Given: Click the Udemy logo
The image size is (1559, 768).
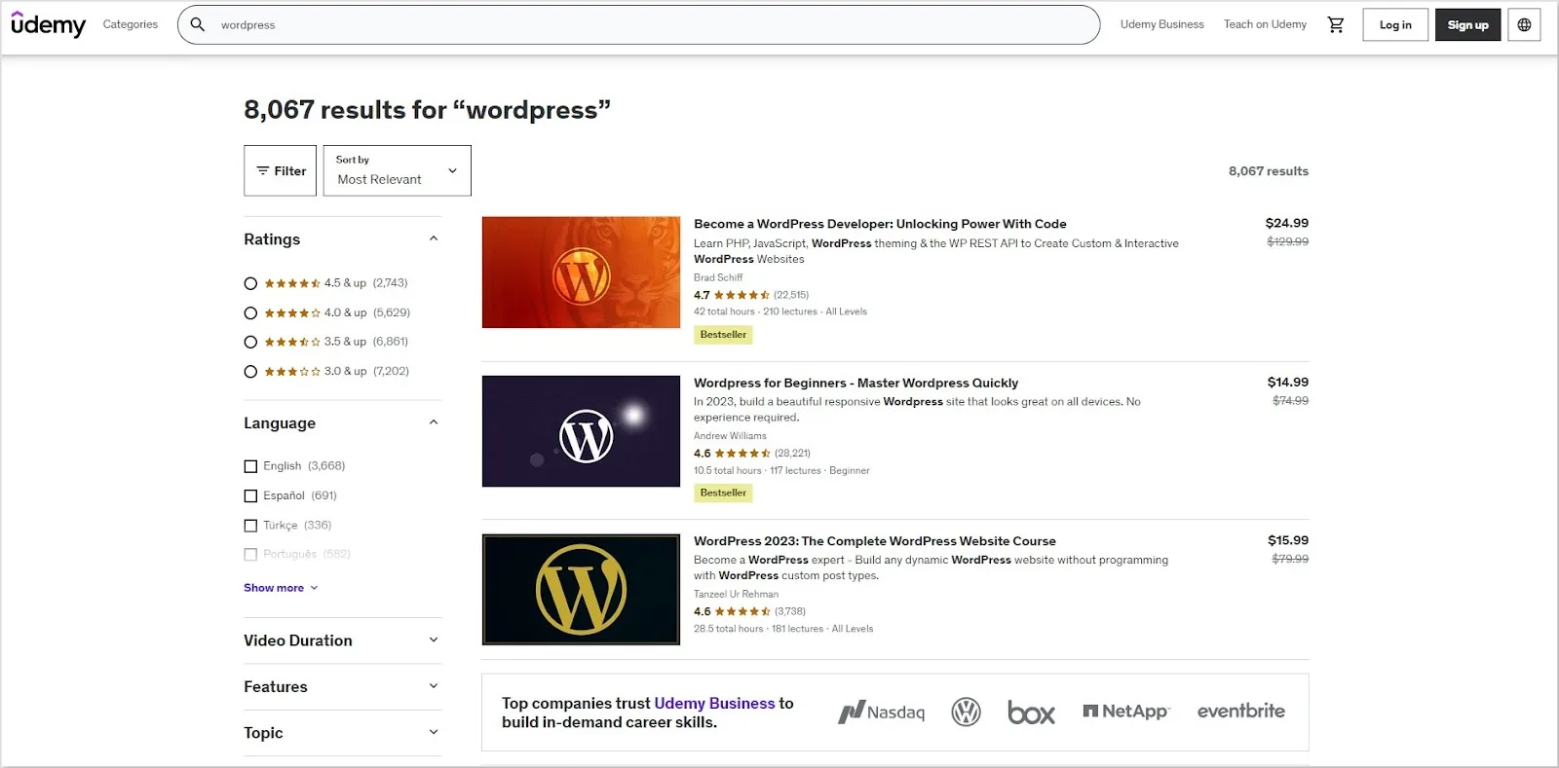Looking at the screenshot, I should [x=48, y=24].
